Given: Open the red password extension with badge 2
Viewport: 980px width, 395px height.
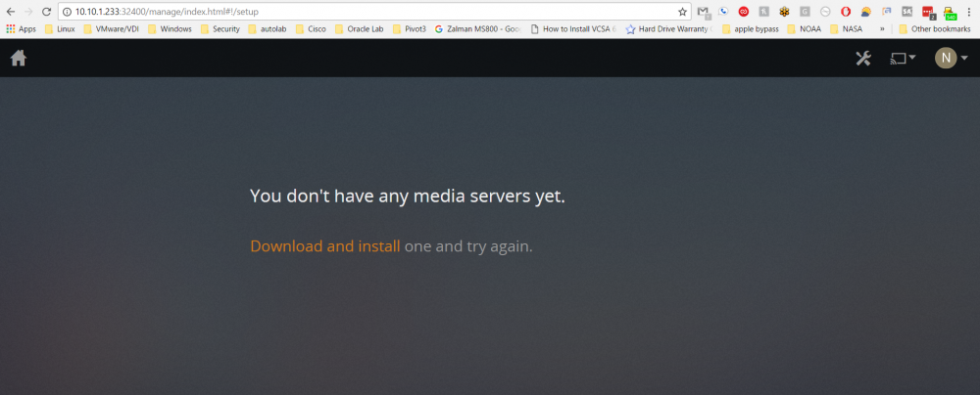Looking at the screenshot, I should tap(928, 12).
